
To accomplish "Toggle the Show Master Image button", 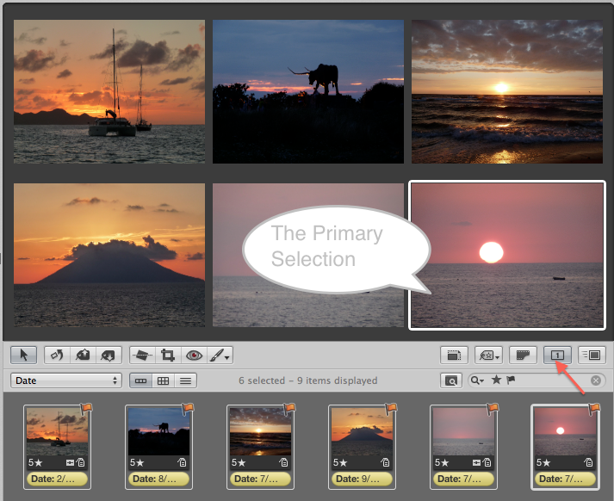I will pos(453,354).
